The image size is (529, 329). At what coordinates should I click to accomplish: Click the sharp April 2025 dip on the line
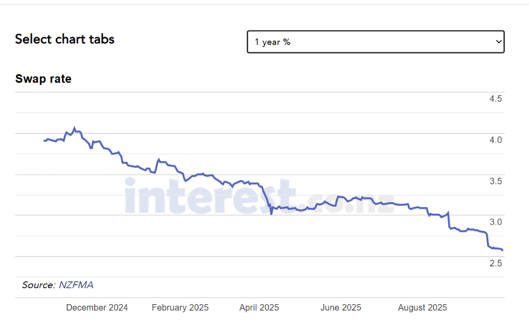tap(271, 213)
